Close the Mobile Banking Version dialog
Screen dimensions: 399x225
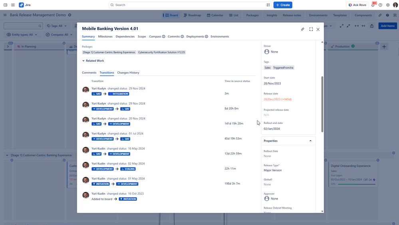[318, 29]
